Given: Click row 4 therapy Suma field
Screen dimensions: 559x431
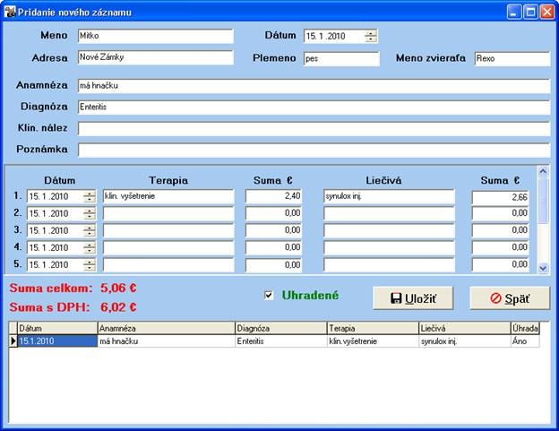Looking at the screenshot, I should pyautogui.click(x=273, y=248).
